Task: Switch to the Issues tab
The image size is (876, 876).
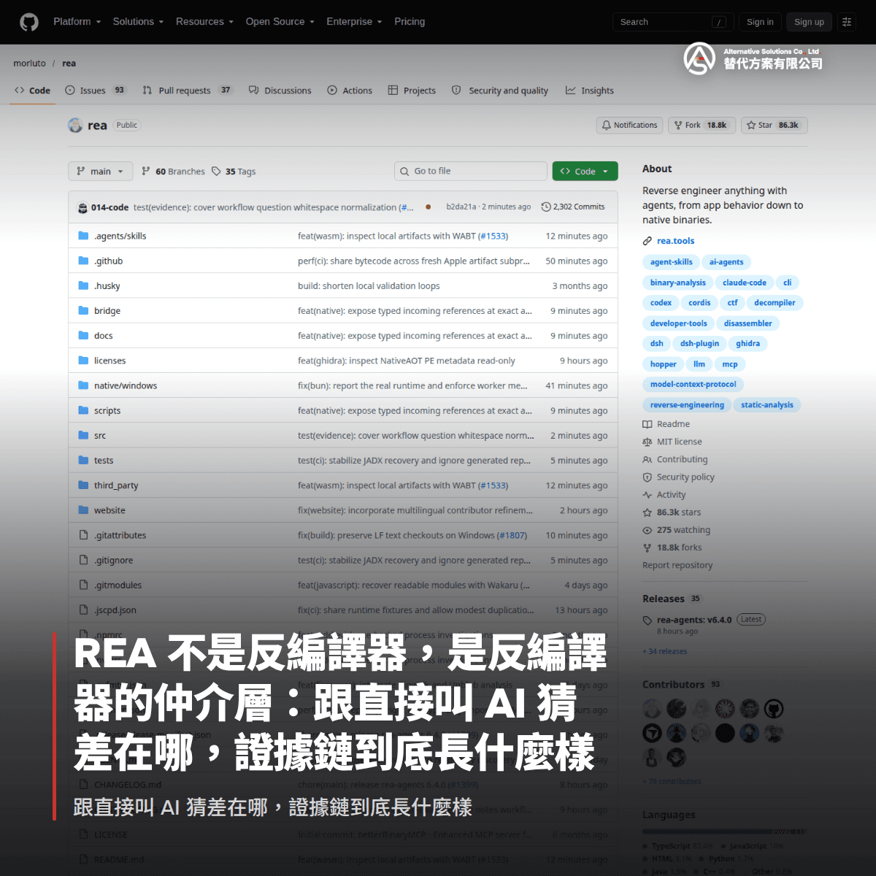Action: pyautogui.click(x=96, y=91)
